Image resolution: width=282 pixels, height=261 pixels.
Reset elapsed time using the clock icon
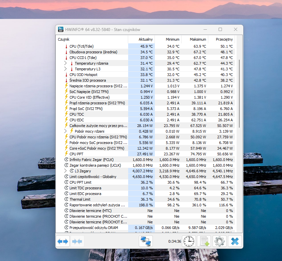point(189,241)
